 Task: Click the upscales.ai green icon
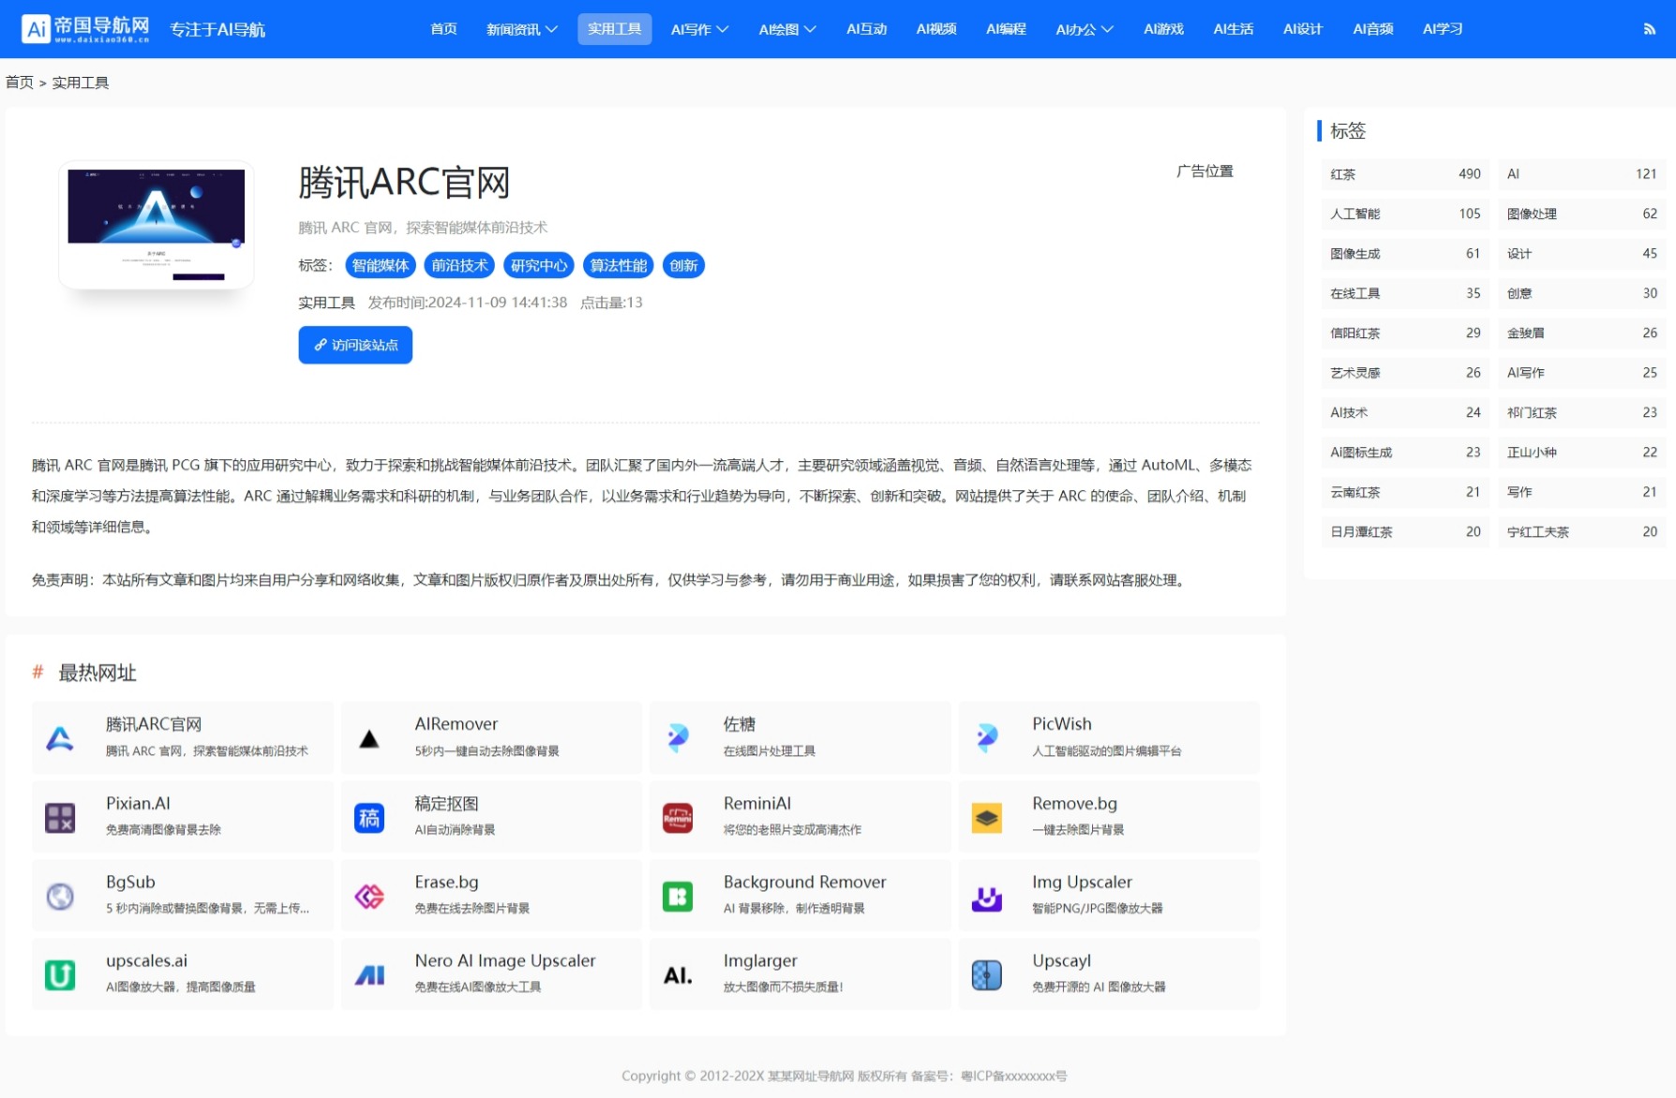click(x=60, y=975)
